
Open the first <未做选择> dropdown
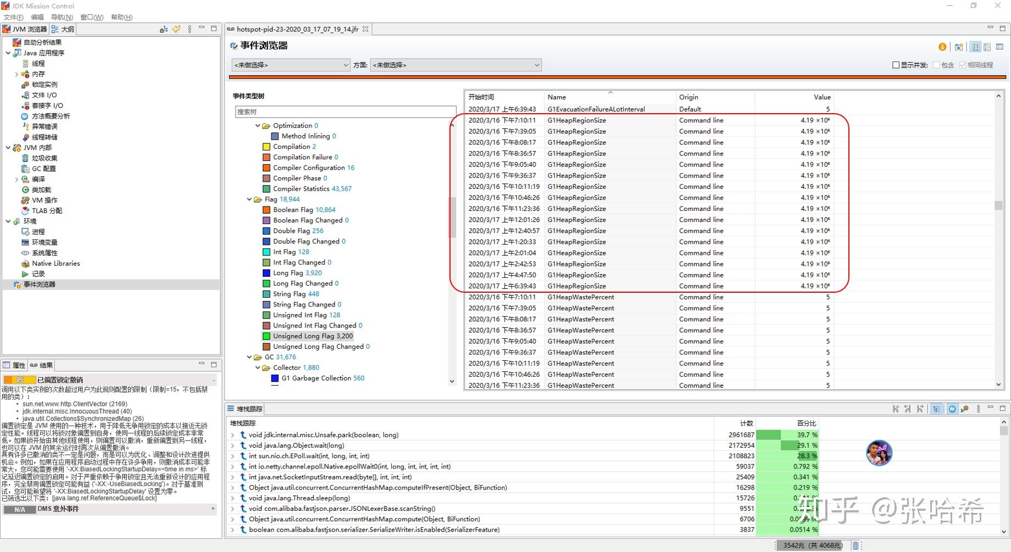click(291, 65)
